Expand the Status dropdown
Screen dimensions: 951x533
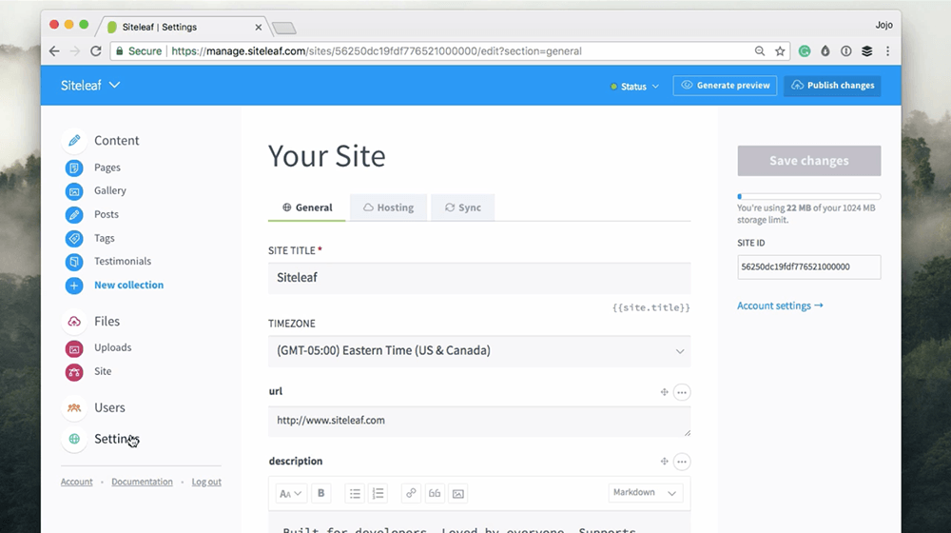634,87
